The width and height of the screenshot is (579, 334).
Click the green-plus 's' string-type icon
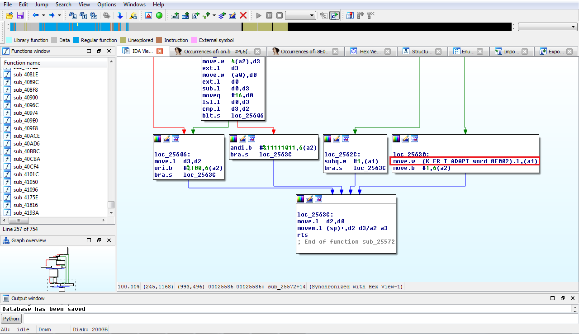pos(206,15)
